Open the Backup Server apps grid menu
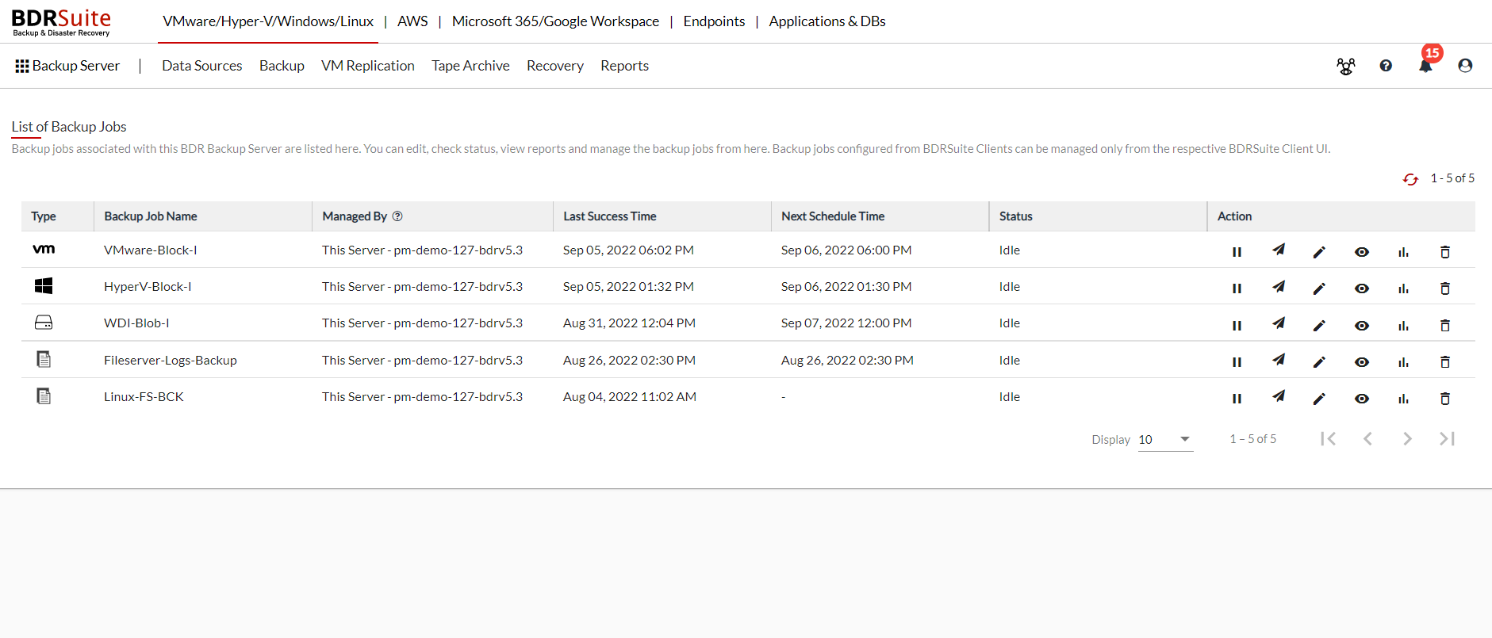The width and height of the screenshot is (1492, 638). pos(22,66)
